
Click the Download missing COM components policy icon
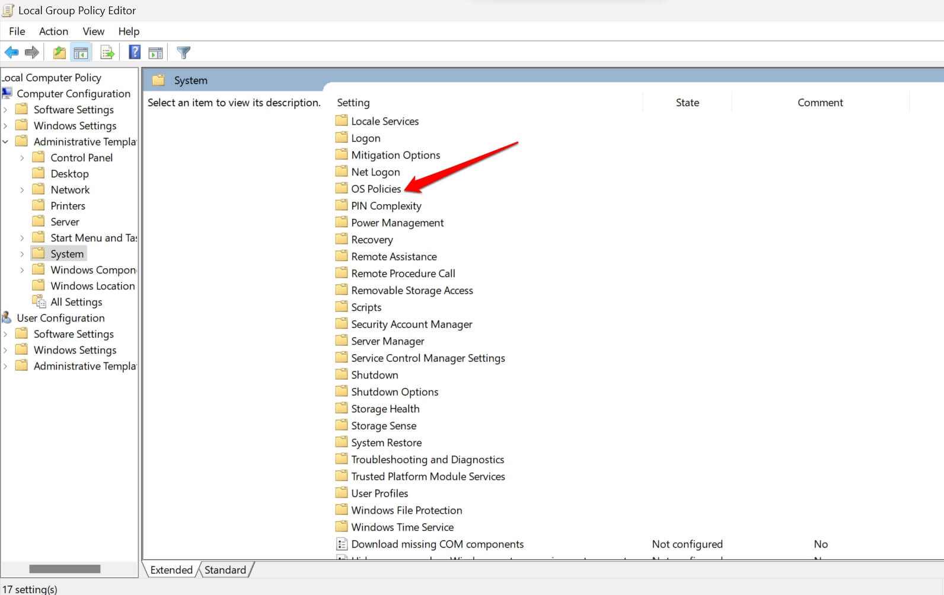pyautogui.click(x=342, y=543)
